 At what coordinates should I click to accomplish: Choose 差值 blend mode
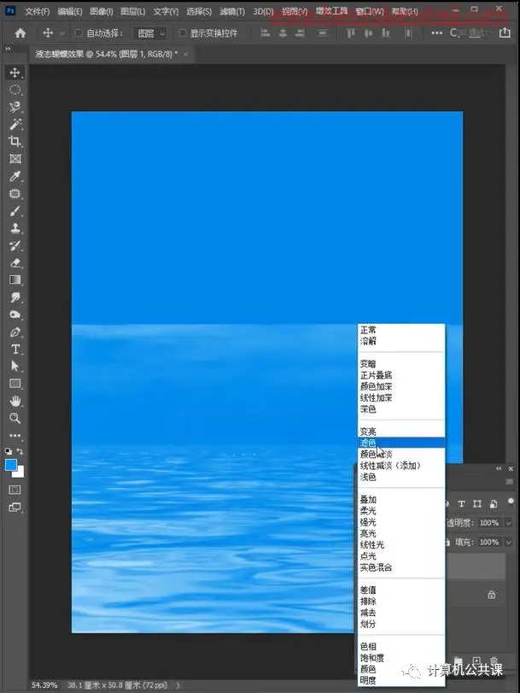click(x=401, y=590)
